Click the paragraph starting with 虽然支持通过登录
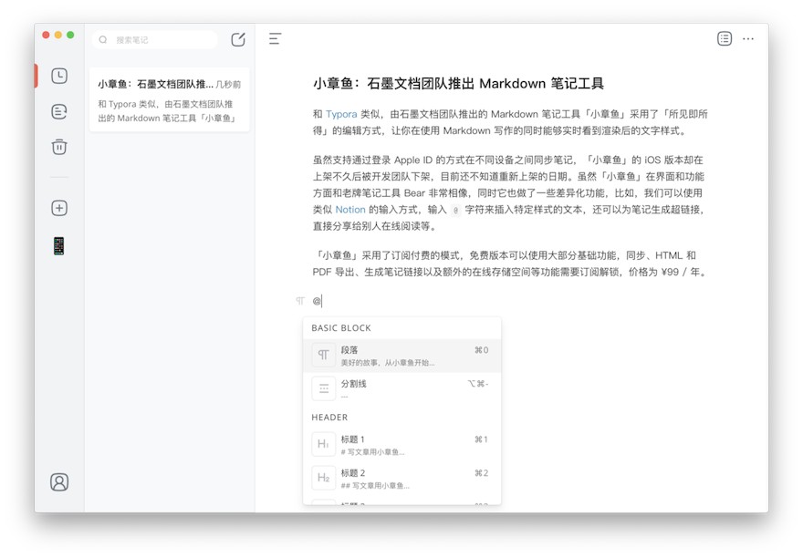The height and width of the screenshot is (558, 803). (508, 193)
